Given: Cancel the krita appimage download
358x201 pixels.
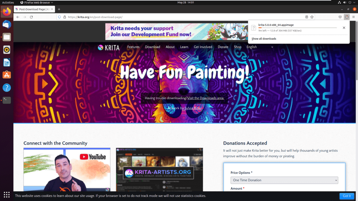Looking at the screenshot, I should [344, 28].
